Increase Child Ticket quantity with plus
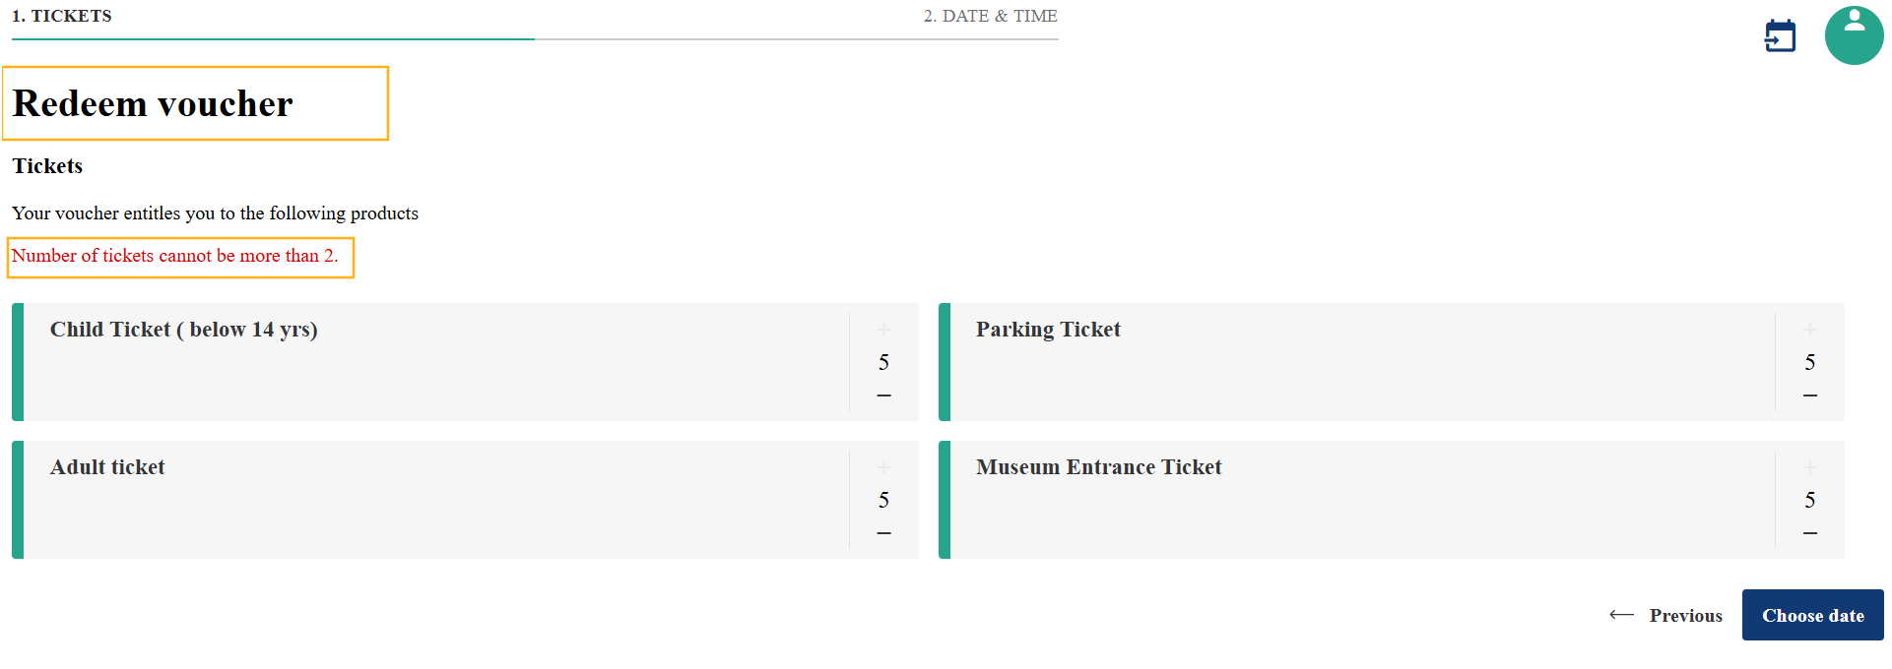 pos(883,330)
